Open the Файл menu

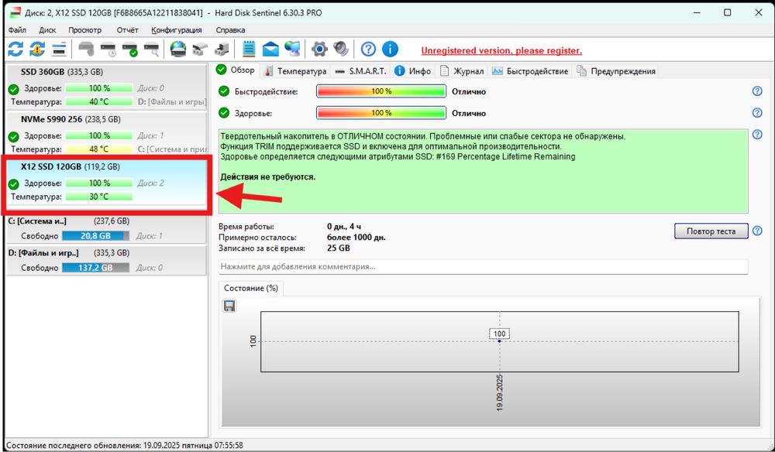(x=17, y=30)
